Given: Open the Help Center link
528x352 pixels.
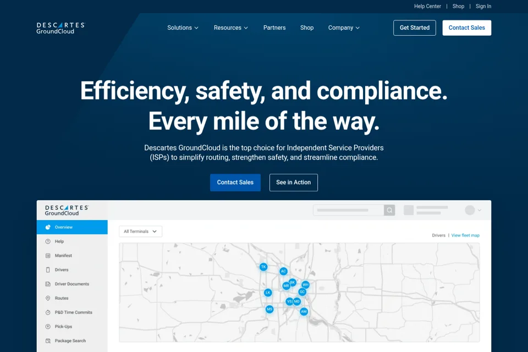Looking at the screenshot, I should tap(427, 6).
